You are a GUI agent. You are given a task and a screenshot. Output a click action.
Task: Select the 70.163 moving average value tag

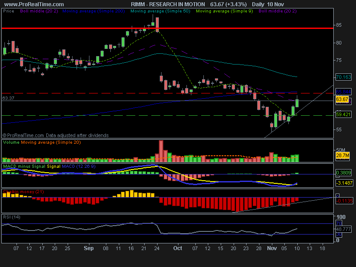coord(343,77)
